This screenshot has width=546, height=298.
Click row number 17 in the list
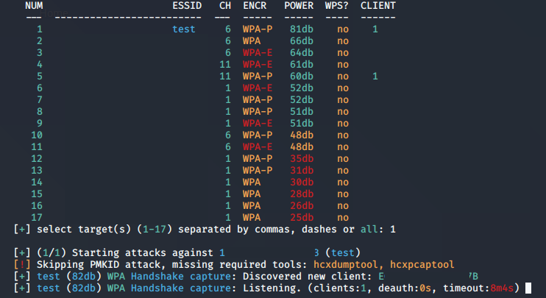37,218
